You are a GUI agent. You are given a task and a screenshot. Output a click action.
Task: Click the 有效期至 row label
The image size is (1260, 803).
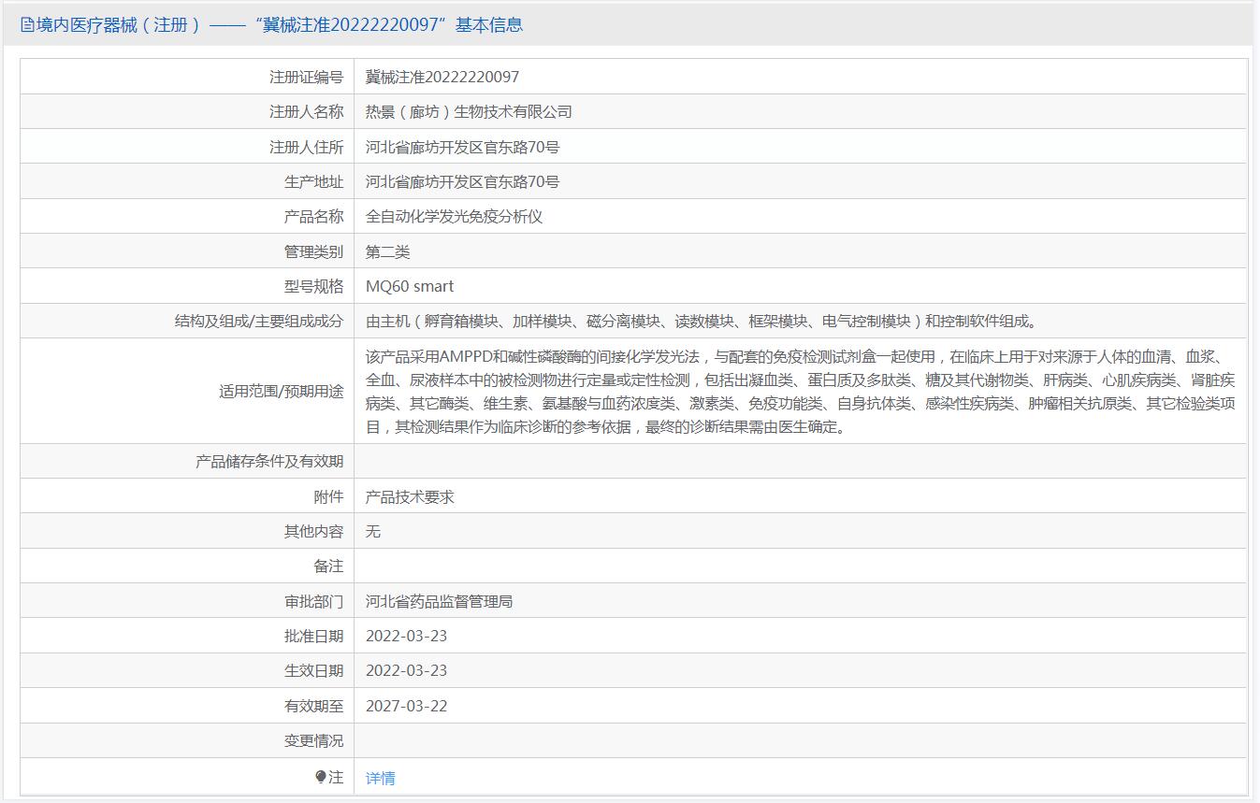point(313,707)
